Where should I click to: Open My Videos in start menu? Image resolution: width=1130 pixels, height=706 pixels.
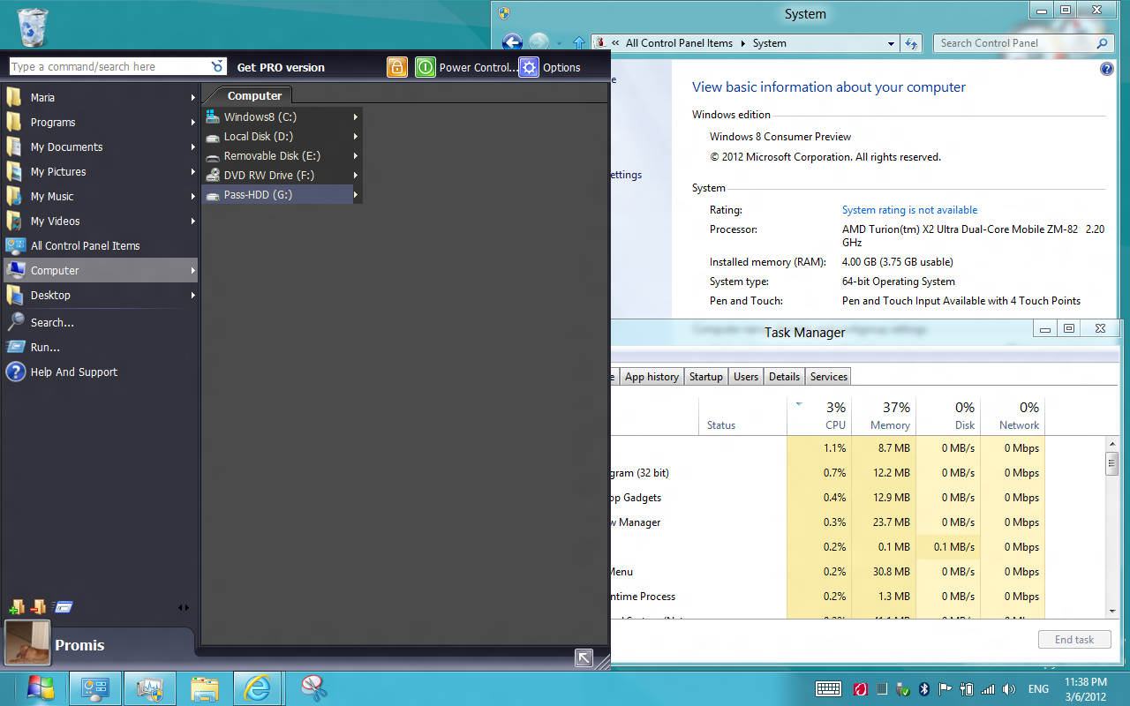[x=101, y=221]
